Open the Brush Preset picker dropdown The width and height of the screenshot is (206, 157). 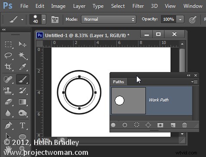pyautogui.click(x=44, y=19)
